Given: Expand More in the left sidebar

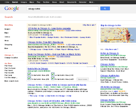Looking at the screenshot, I should click(6, 48).
